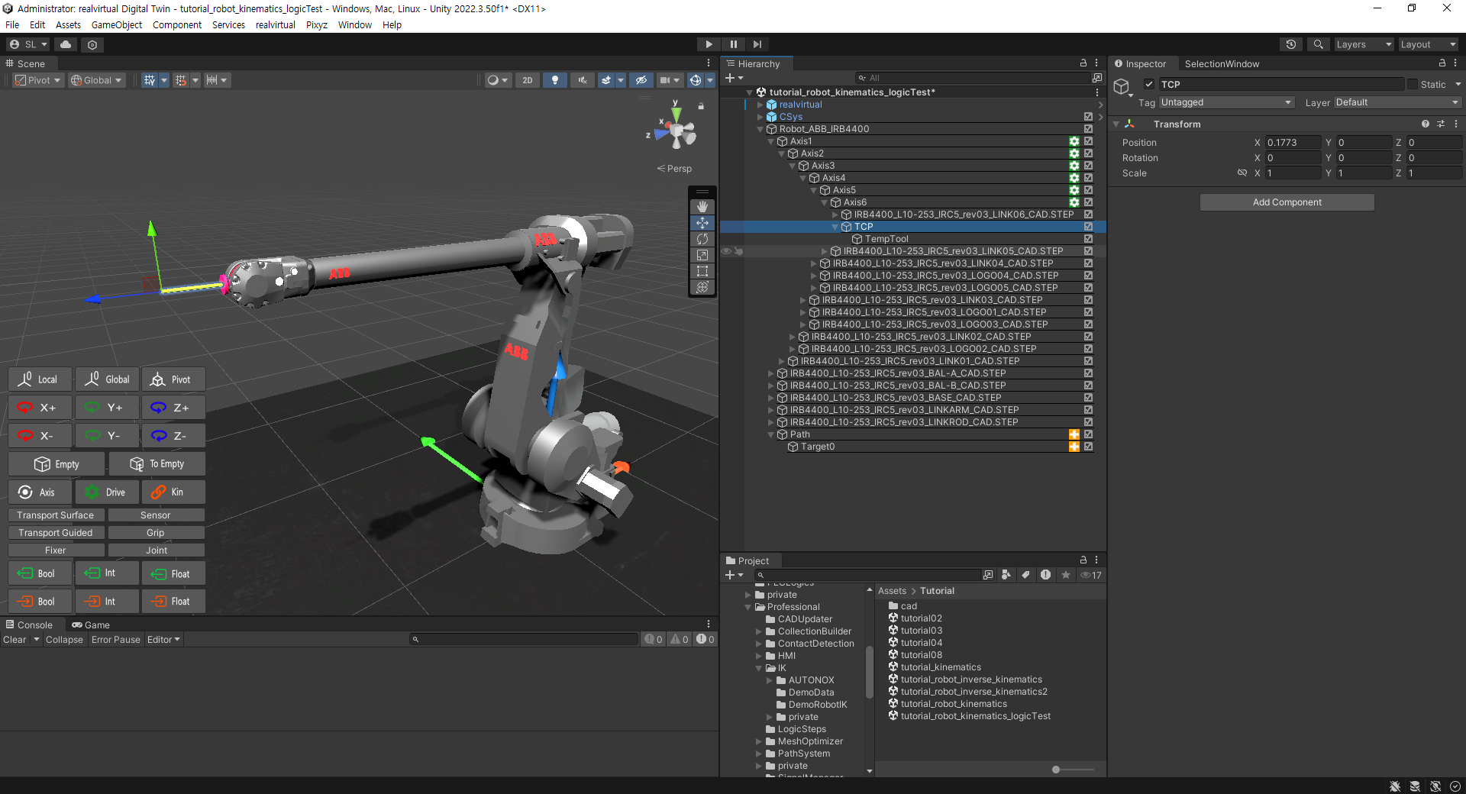Screen dimensions: 1466x794
Task: Open Unity Cloud services icon
Action: (66, 44)
